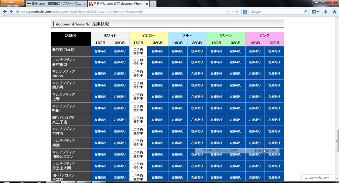This screenshot has width=339, height=183.
Task: Open the URL history dropdown arrow
Action: [233, 12]
